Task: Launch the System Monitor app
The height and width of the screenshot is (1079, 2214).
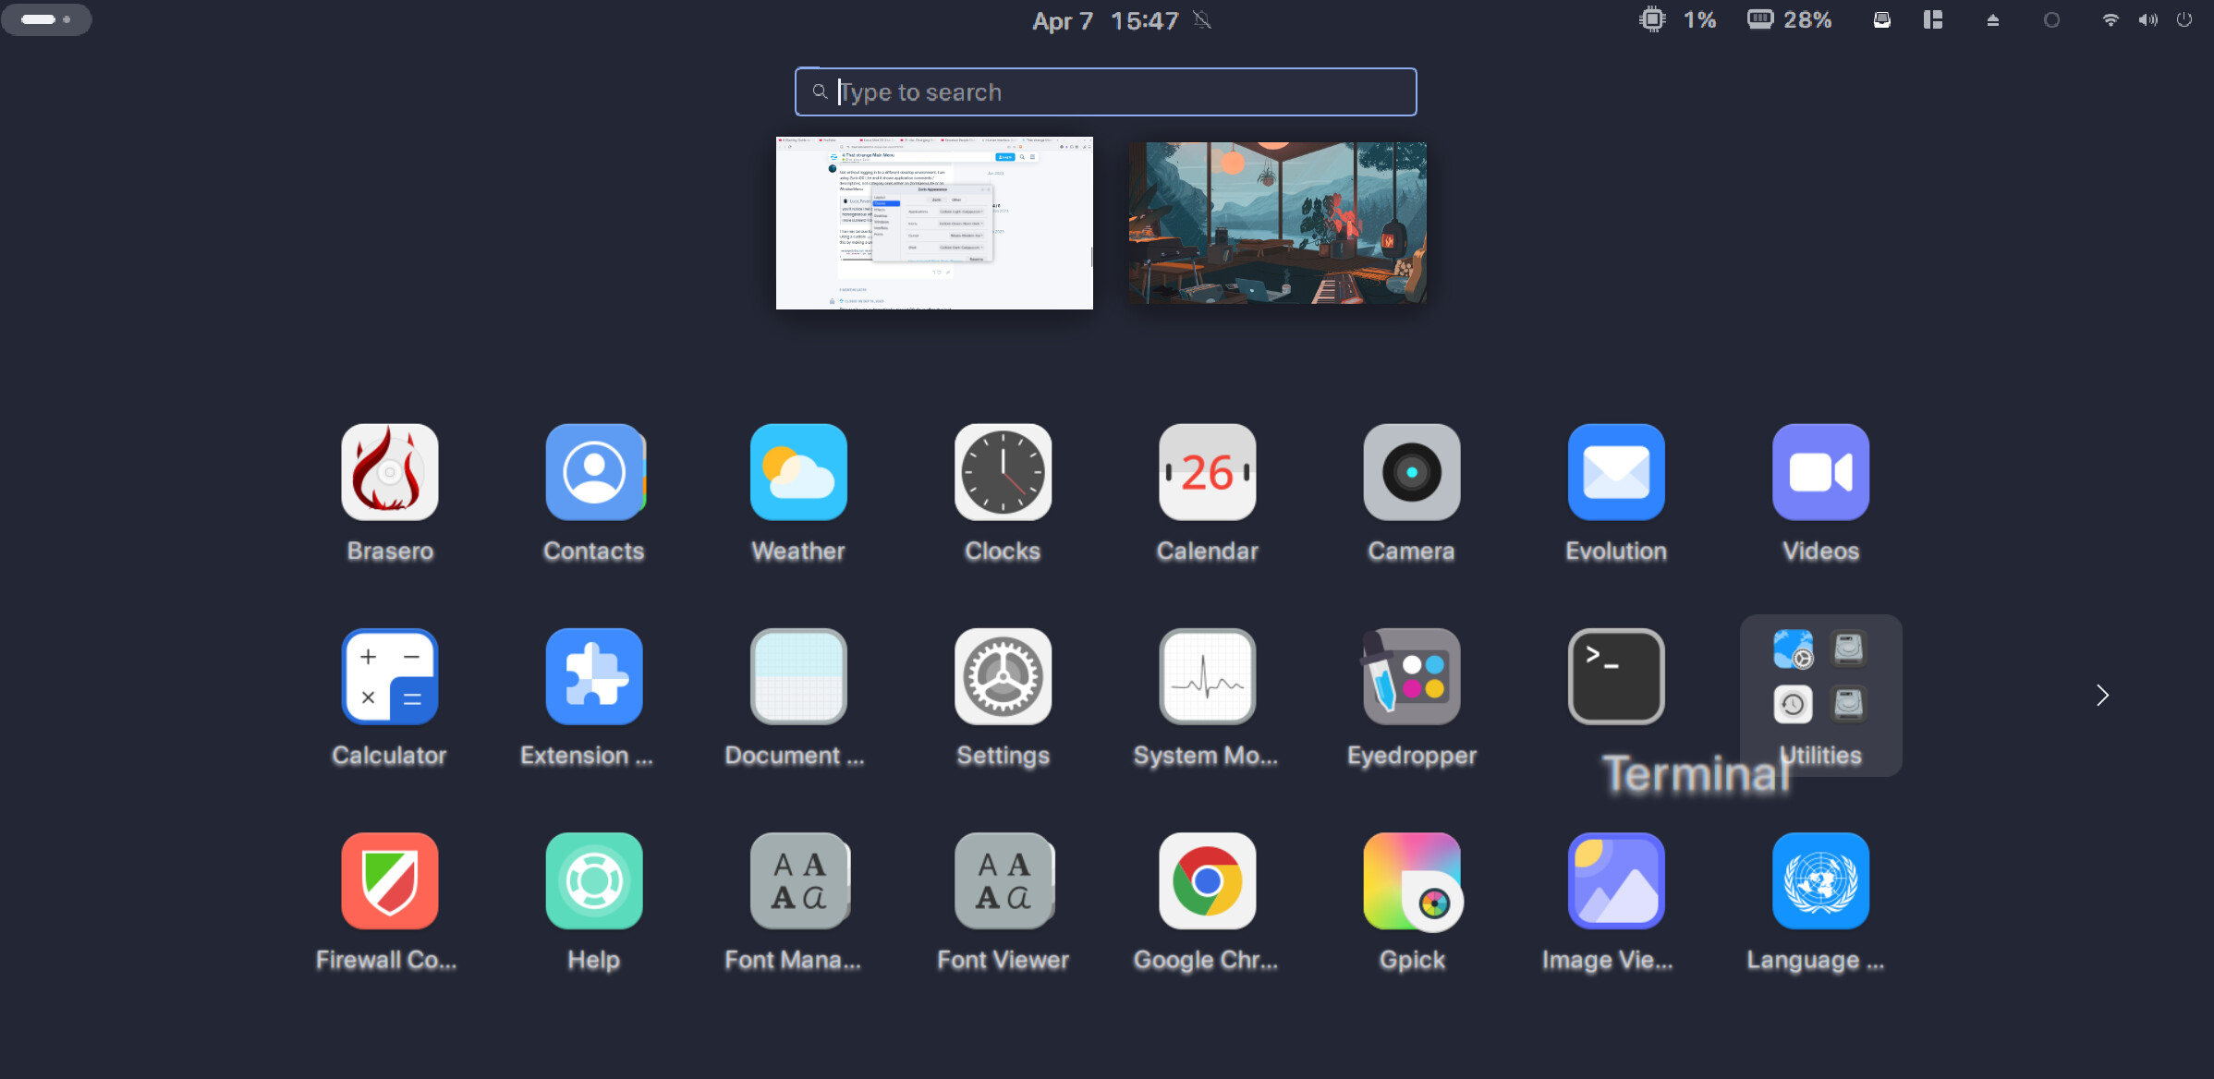Action: click(x=1207, y=677)
